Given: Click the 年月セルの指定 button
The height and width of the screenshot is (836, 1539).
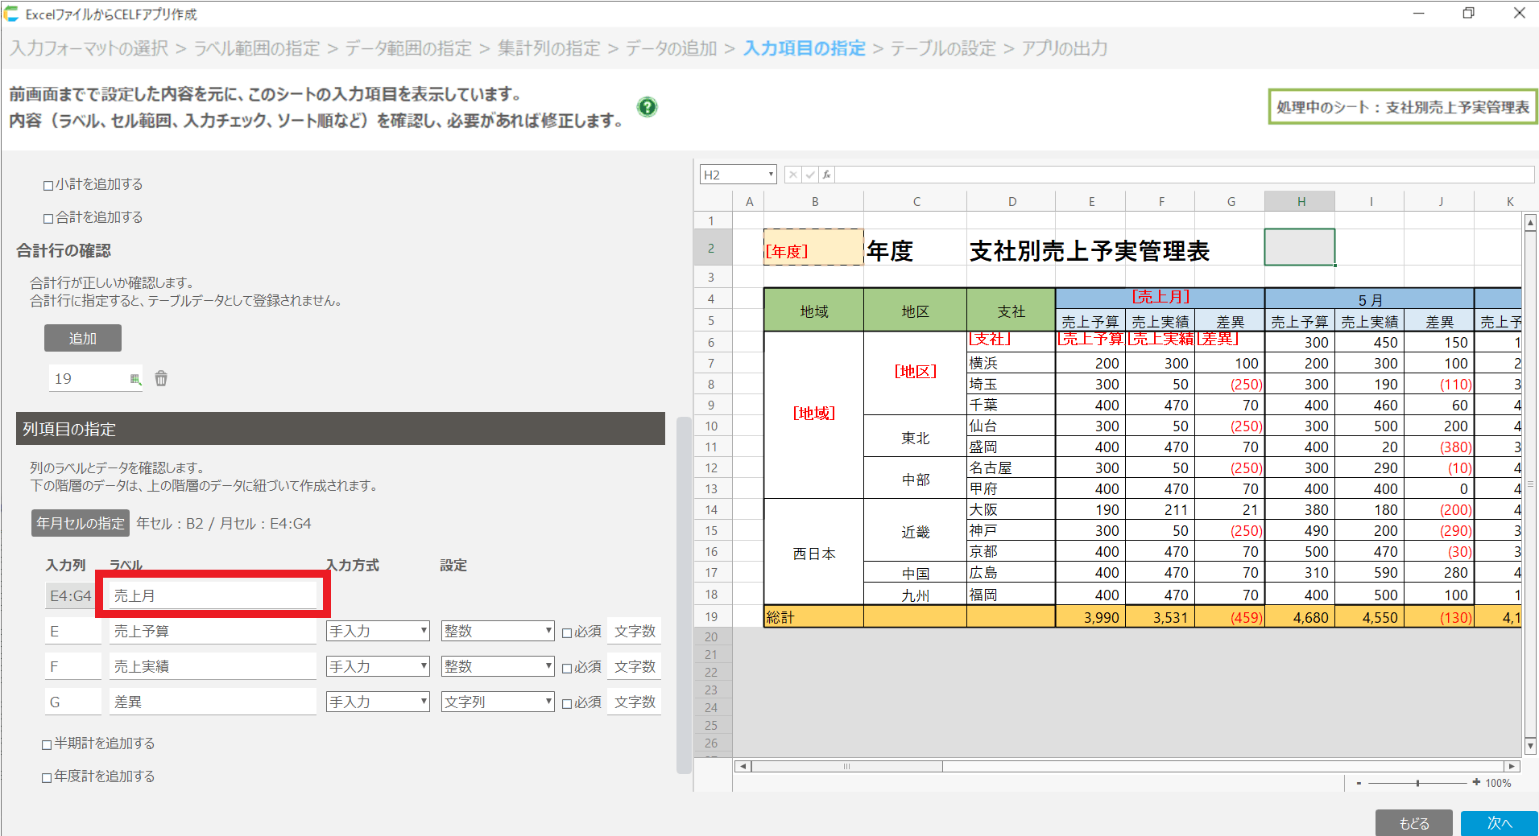Looking at the screenshot, I should pyautogui.click(x=80, y=523).
